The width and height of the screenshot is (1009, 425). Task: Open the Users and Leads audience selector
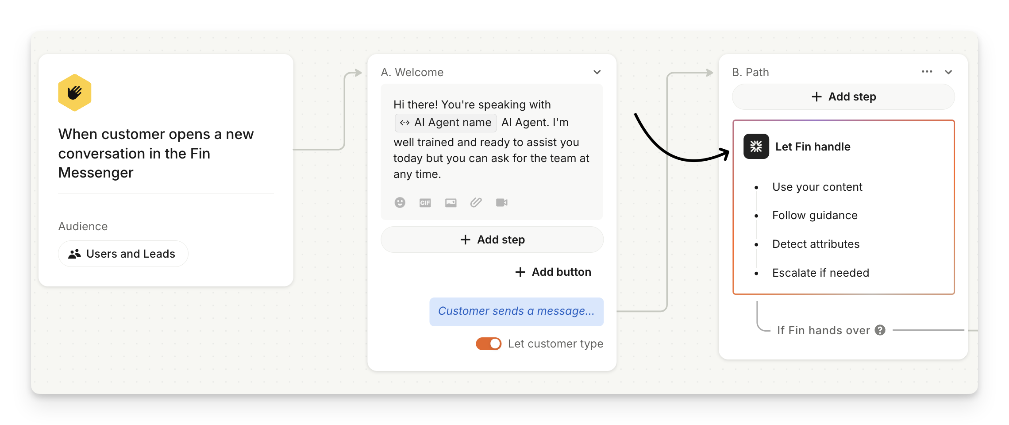(x=123, y=254)
